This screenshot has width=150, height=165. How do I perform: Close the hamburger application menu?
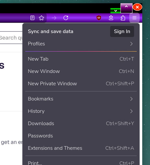(134, 18)
